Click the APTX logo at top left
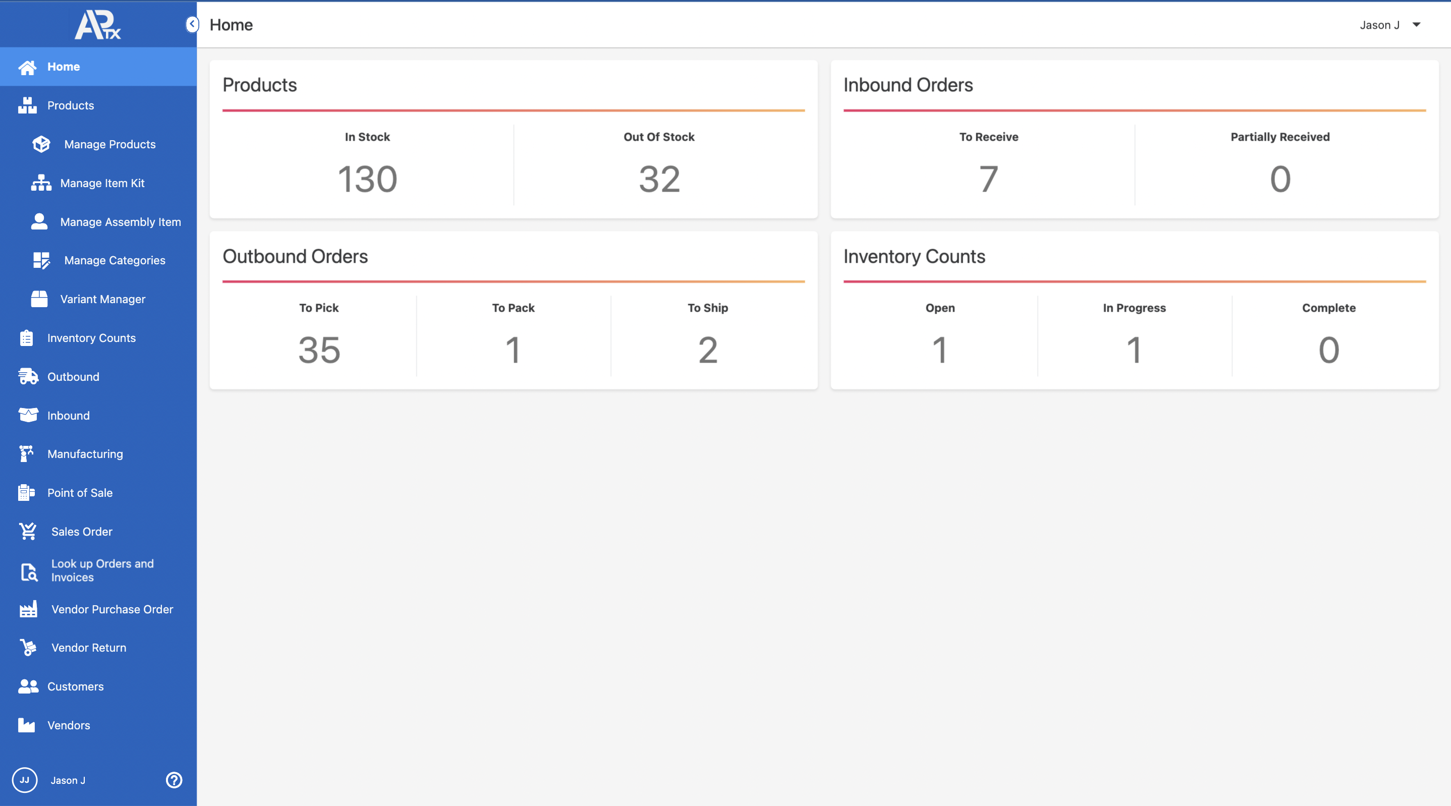Viewport: 1451px width, 806px height. pyautogui.click(x=98, y=25)
